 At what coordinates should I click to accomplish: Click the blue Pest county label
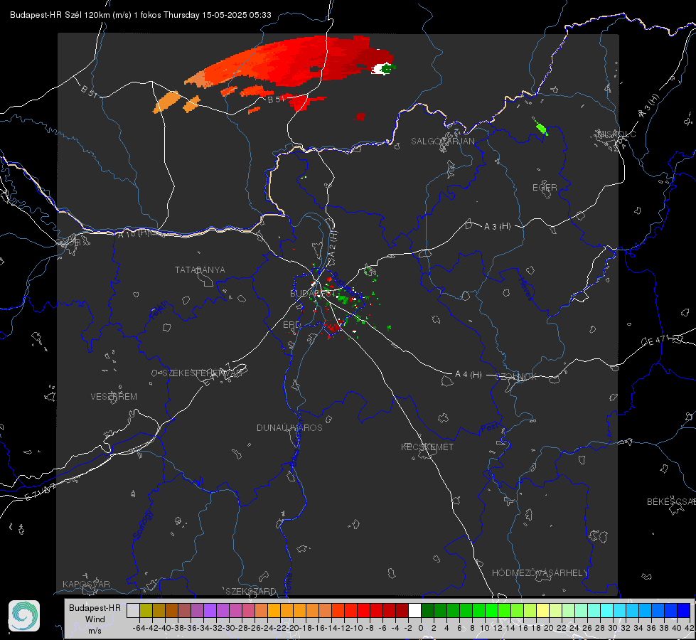point(489,428)
